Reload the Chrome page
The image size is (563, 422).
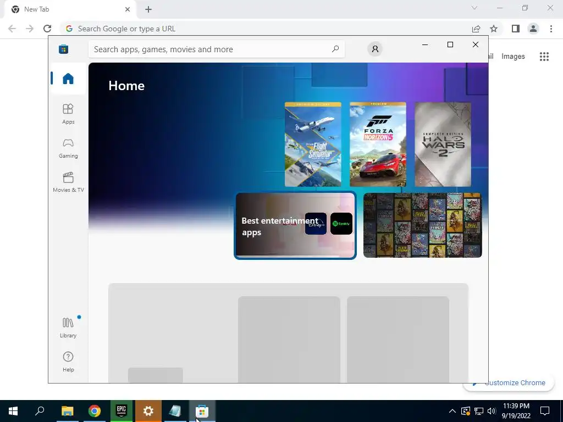[47, 29]
